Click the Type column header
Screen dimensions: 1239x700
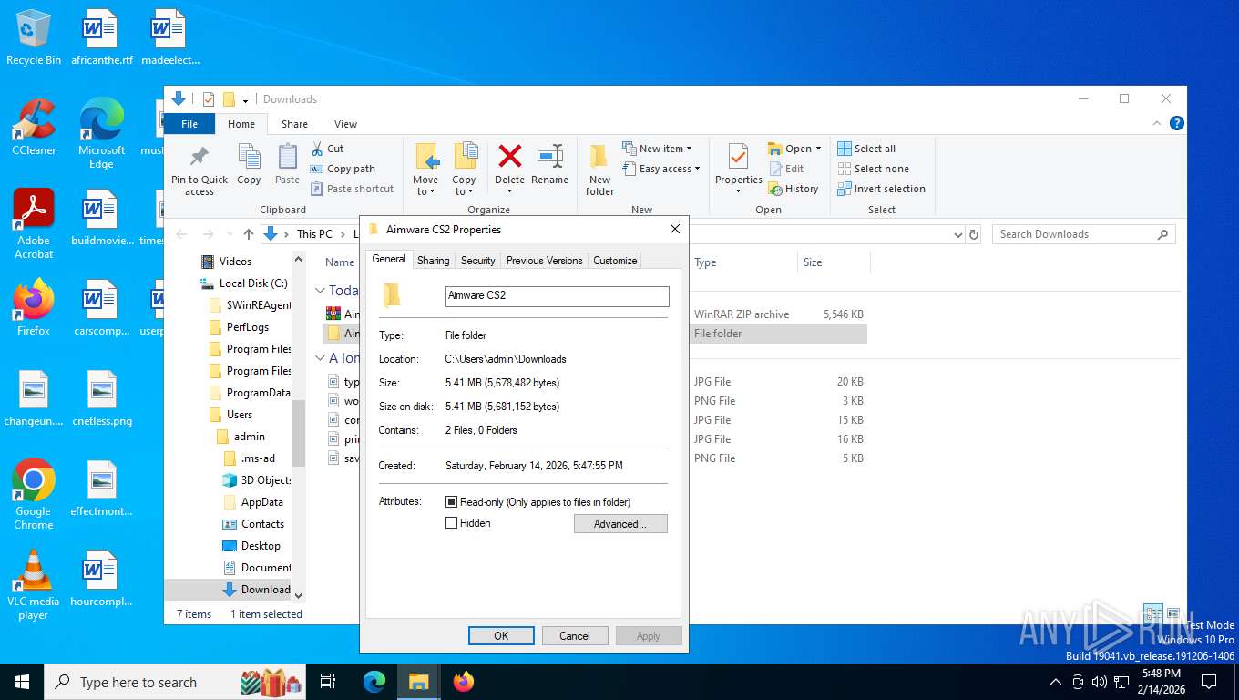705,262
